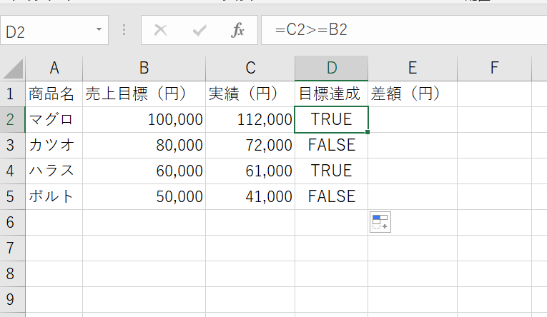This screenshot has height=317, width=547.
Task: Click the Cancel X icon in formula bar
Action: click(161, 31)
